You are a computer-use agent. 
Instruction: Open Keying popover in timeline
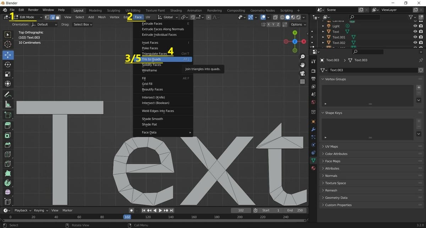41,210
